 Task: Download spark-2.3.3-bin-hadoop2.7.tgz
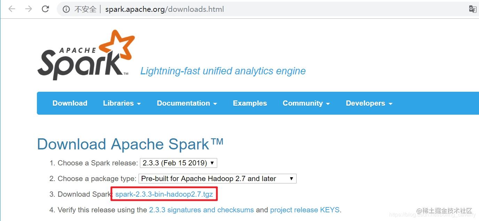pos(164,194)
